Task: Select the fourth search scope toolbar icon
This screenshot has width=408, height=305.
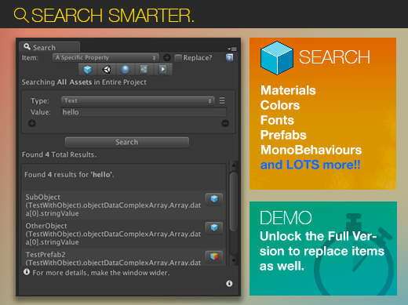Action: pyautogui.click(x=144, y=70)
